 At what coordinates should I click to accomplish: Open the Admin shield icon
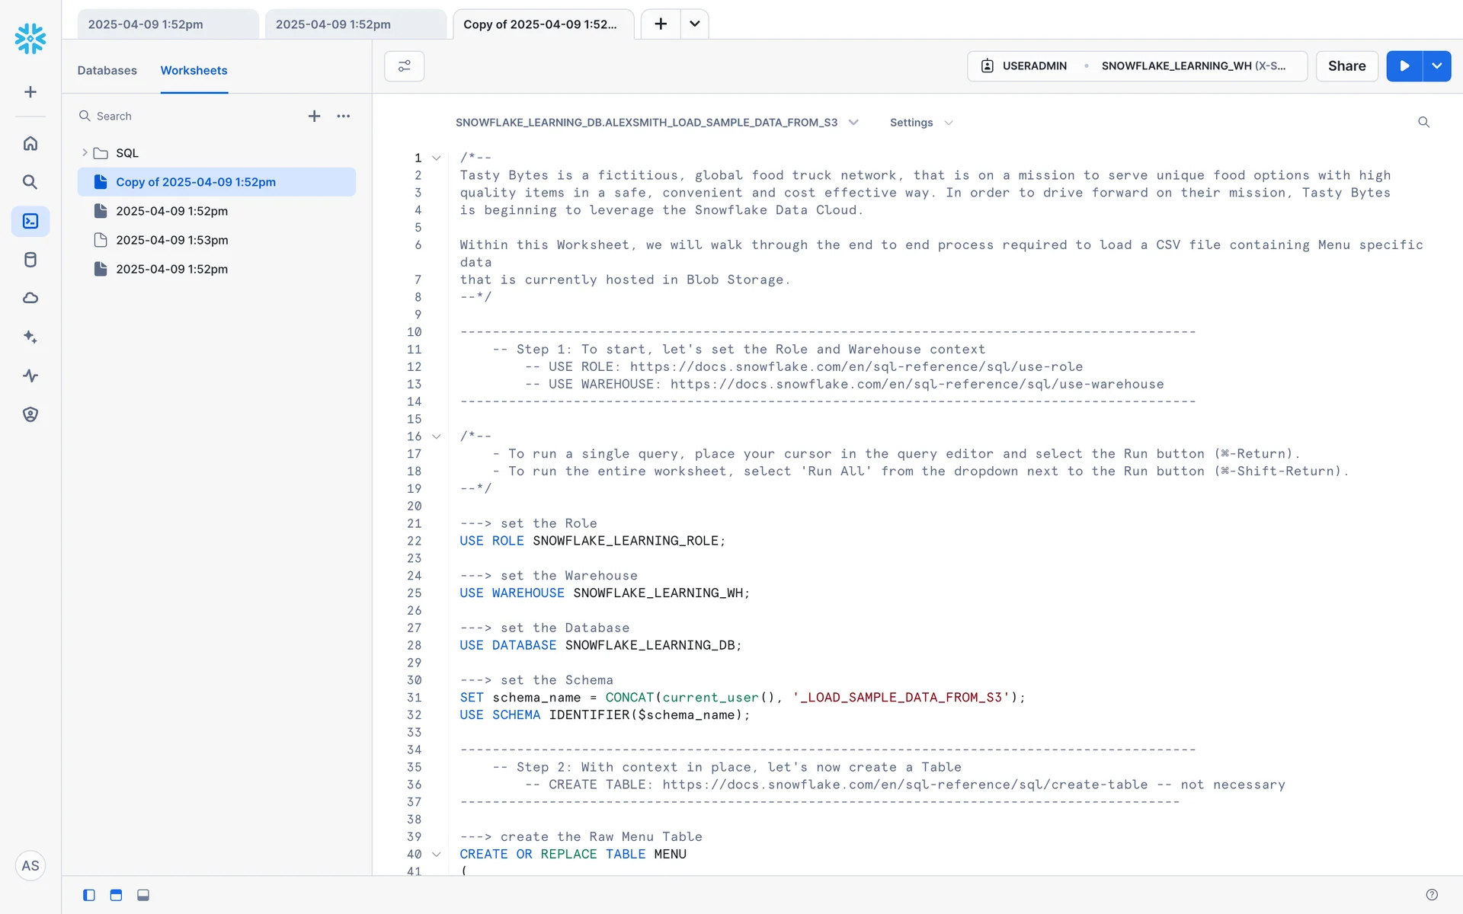(30, 414)
